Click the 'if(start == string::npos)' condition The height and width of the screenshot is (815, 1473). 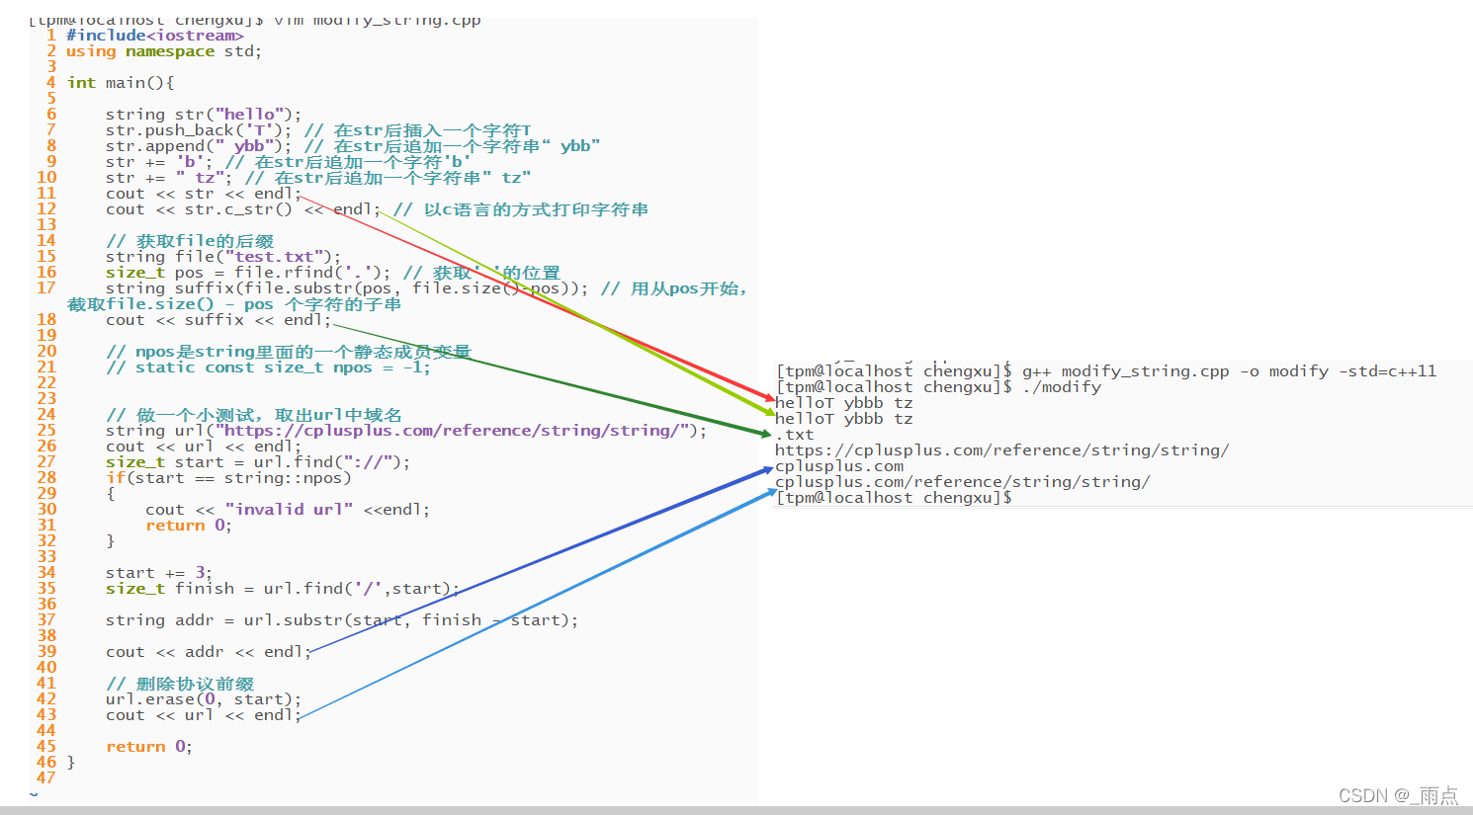(228, 478)
